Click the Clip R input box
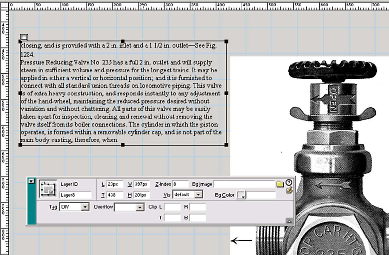This screenshot has width=389, height=255. pyautogui.click(x=197, y=207)
